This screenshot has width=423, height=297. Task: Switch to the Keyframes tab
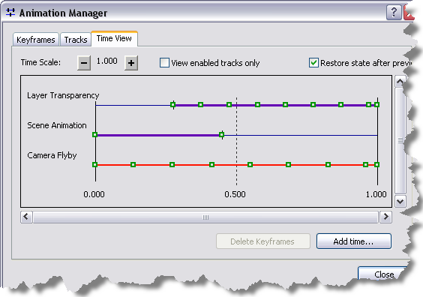36,40
